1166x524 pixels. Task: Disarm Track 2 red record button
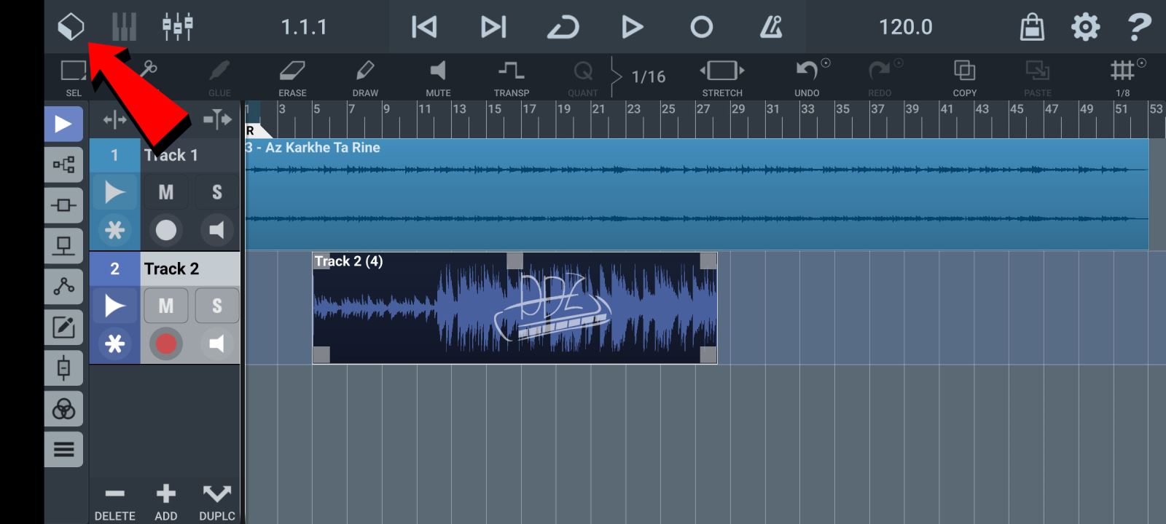[166, 344]
